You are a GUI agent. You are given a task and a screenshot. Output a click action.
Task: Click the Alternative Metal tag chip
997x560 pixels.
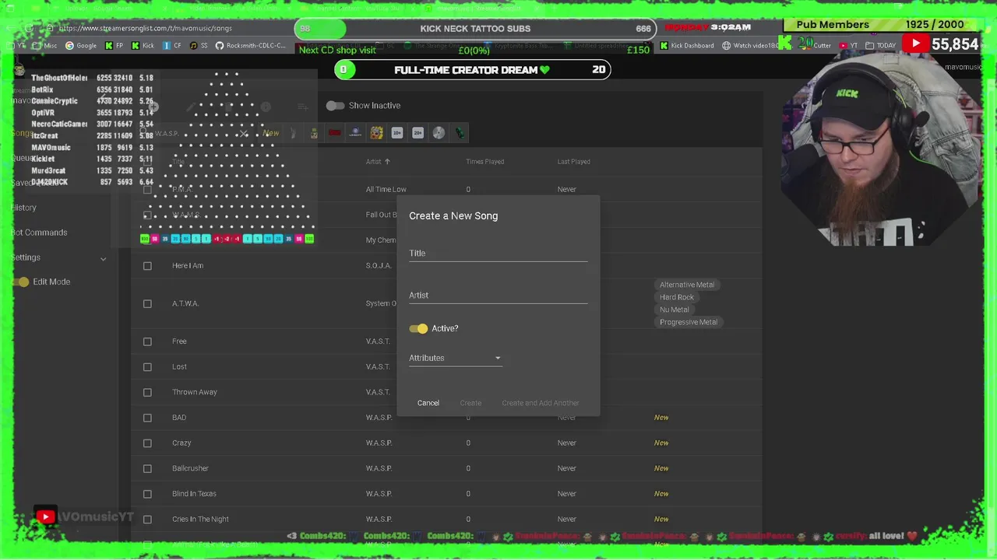point(687,285)
